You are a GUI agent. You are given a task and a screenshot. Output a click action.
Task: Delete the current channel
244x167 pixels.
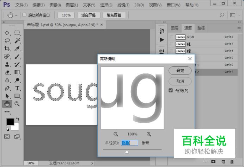[232, 162]
